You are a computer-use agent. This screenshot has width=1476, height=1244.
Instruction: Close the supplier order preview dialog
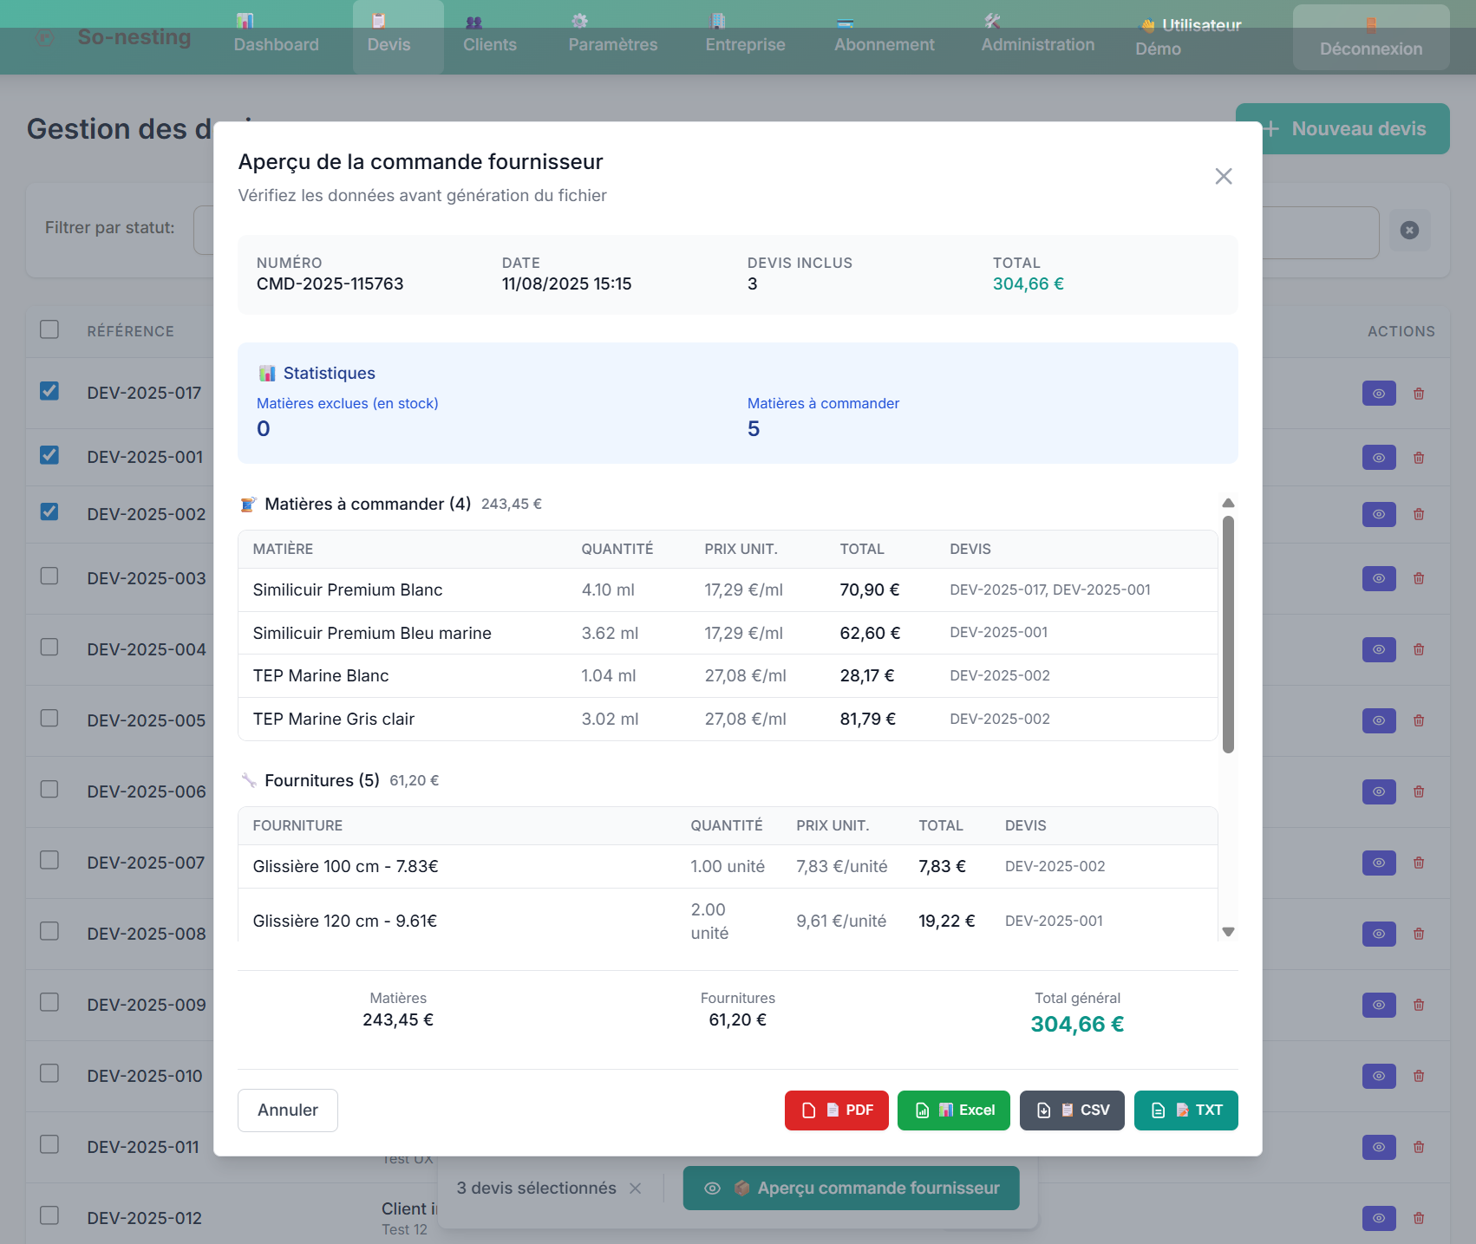1223,177
